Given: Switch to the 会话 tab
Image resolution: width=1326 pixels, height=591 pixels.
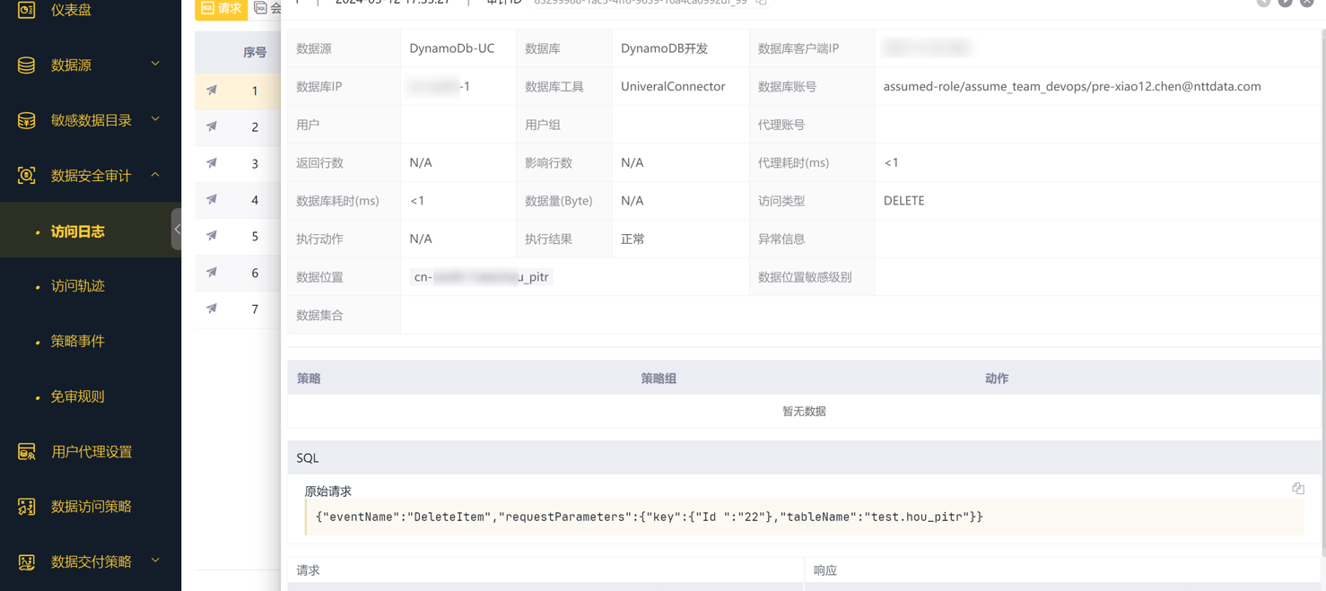Looking at the screenshot, I should tap(267, 8).
